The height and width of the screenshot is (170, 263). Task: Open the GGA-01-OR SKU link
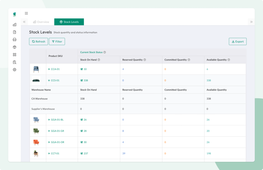coord(58,142)
